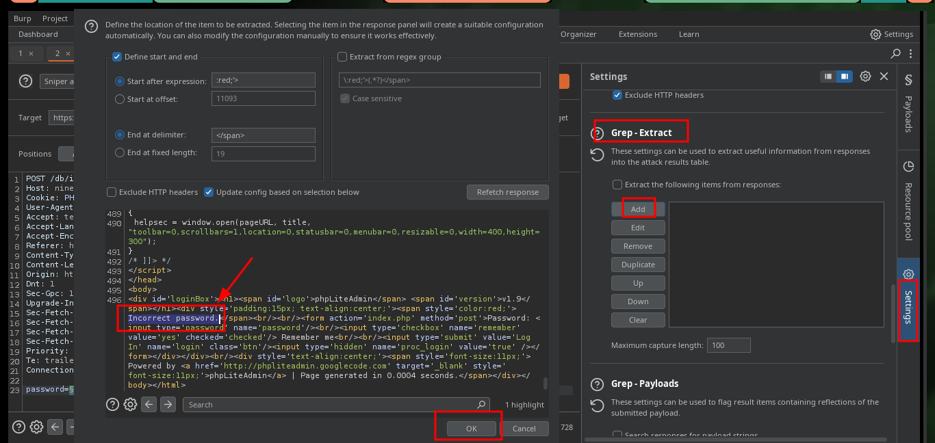The image size is (935, 443).
Task: Click the magnifier icon in the response search field
Action: [482, 405]
